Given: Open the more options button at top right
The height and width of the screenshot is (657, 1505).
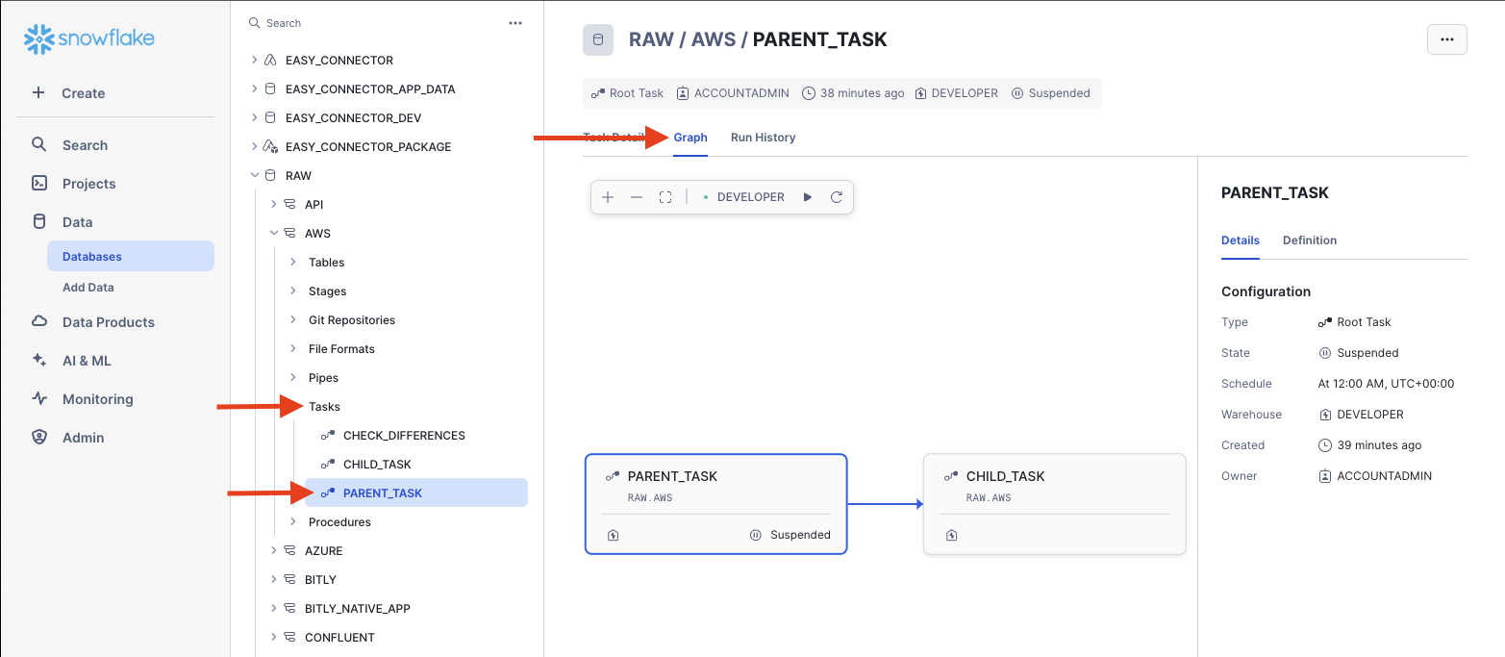Looking at the screenshot, I should tap(1446, 39).
